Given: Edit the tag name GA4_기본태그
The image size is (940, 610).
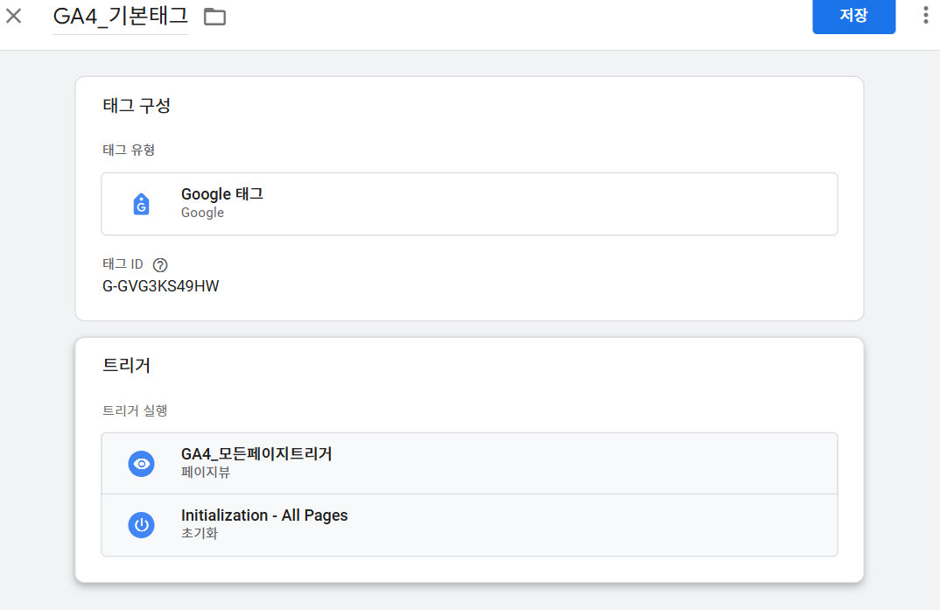Looking at the screenshot, I should (121, 16).
